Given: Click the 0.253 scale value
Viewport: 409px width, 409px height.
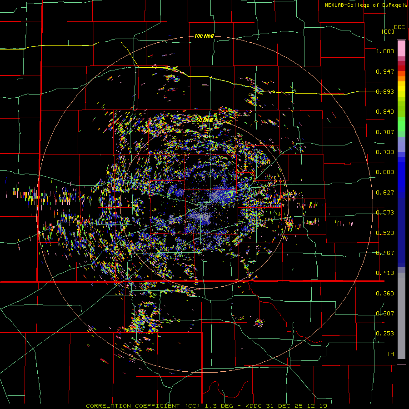Looking at the screenshot, I should coord(385,334).
